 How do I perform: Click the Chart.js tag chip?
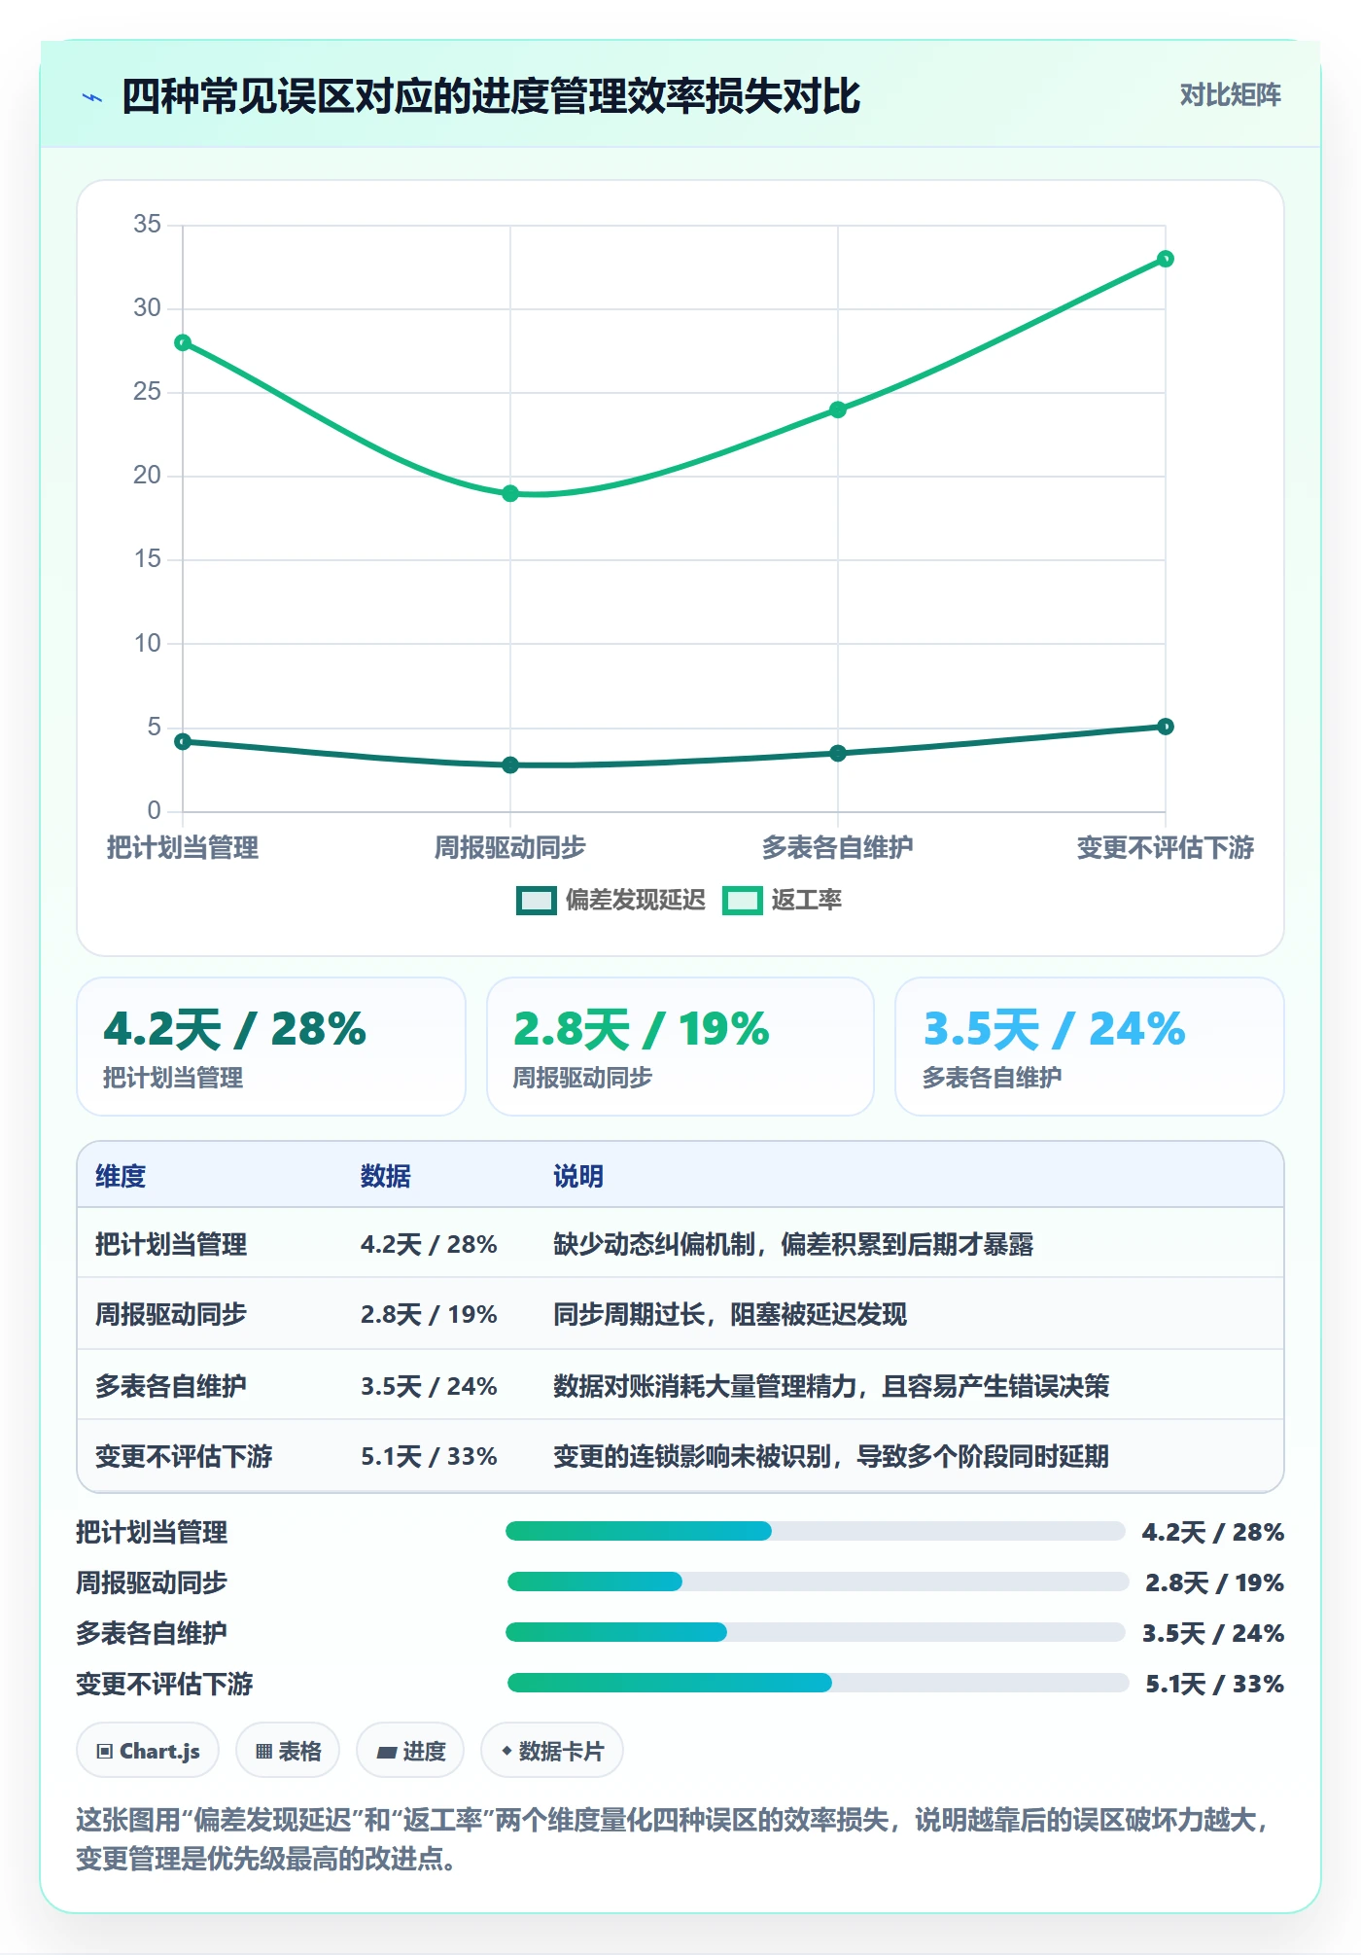coord(148,1751)
